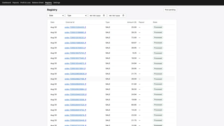
Task: Click the amount 36.50
Action: tap(134, 89)
